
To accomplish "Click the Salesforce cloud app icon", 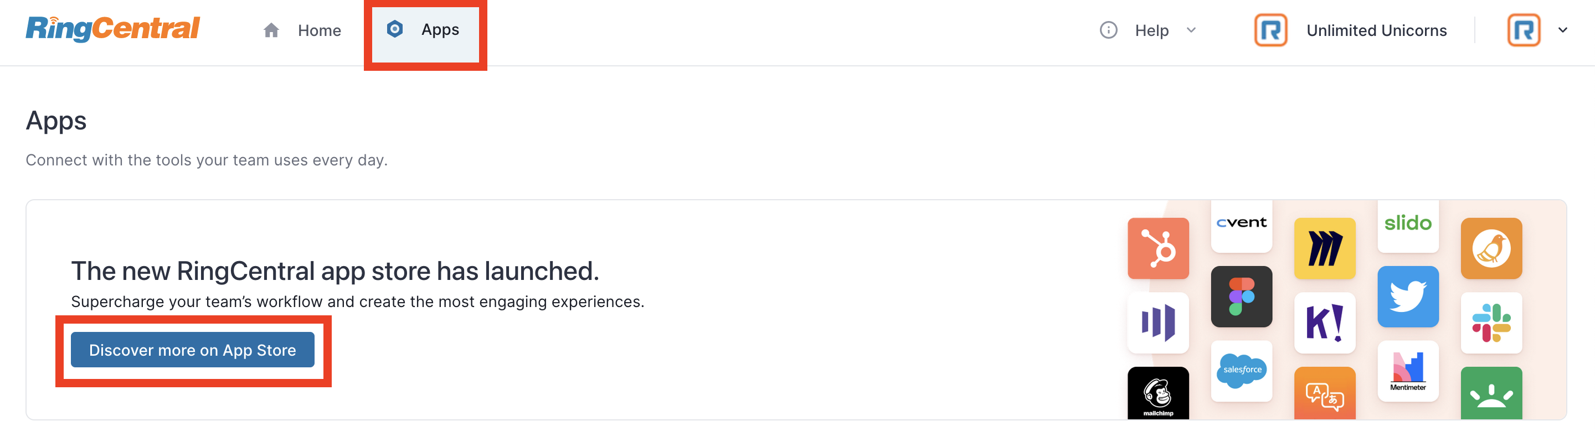I will coord(1242,371).
